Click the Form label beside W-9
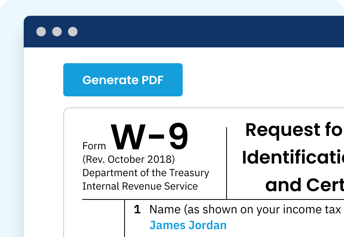The width and height of the screenshot is (344, 237). tap(94, 146)
